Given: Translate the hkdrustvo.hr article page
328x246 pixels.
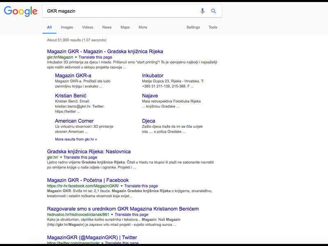Looking at the screenshot, I should 132,214.
